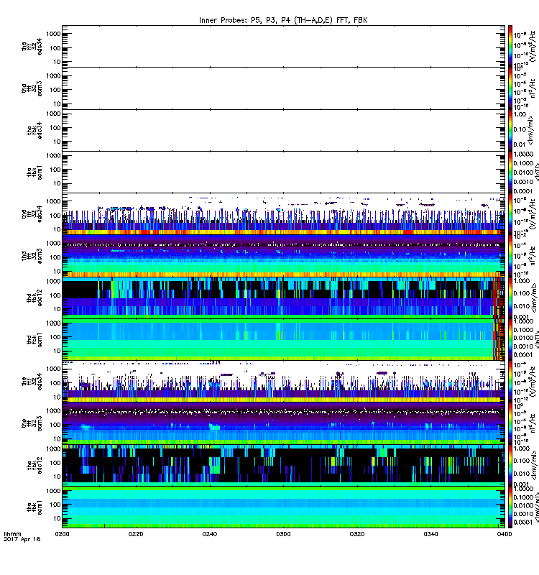This screenshot has width=539, height=575.
Task: Click the color bar beside the tha fbk edc34 panel
Action: [510, 130]
